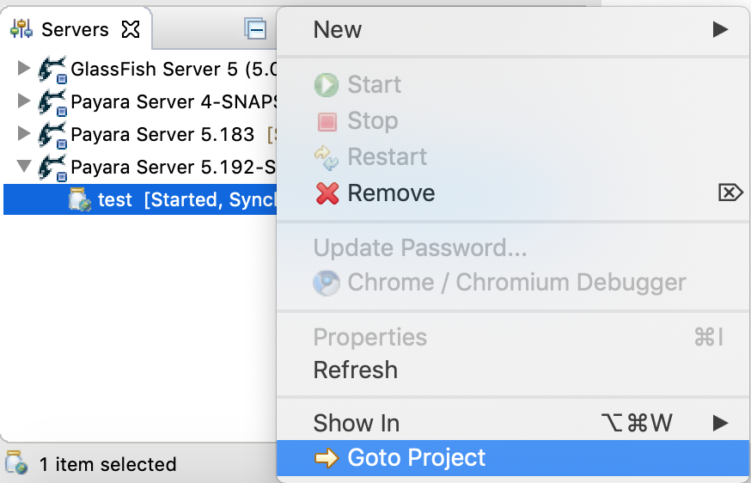This screenshot has width=751, height=483.
Task: Click the Payara Server 4-SNAPSHOT icon
Action: [x=52, y=102]
